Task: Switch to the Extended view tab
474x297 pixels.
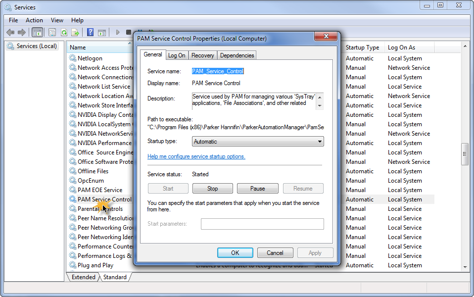Action: [83, 277]
